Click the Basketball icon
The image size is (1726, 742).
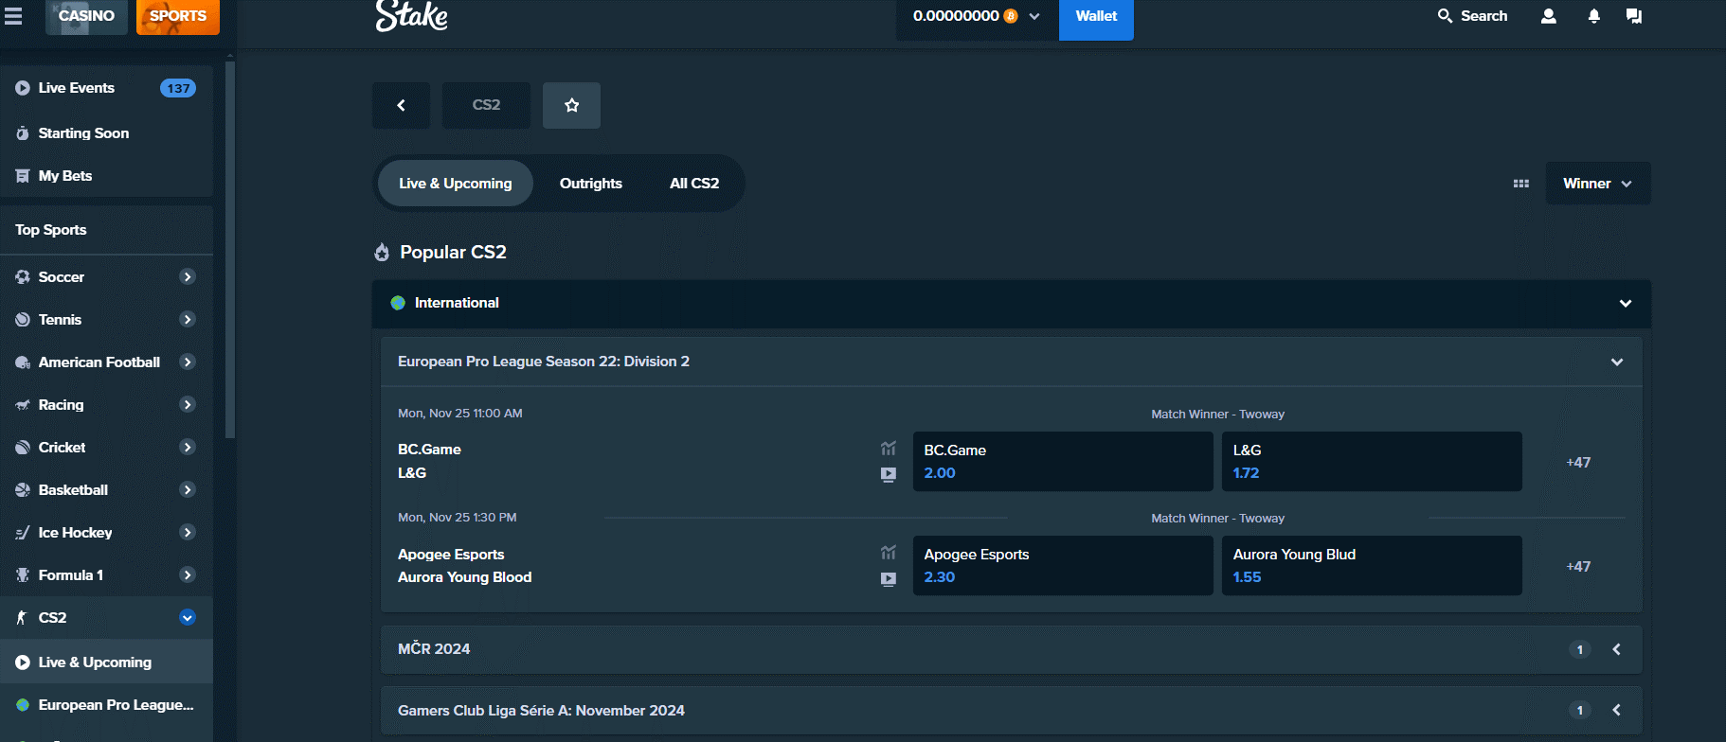(x=23, y=490)
